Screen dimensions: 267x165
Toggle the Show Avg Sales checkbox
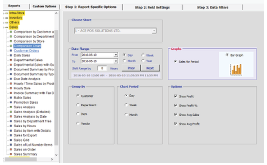point(176,115)
